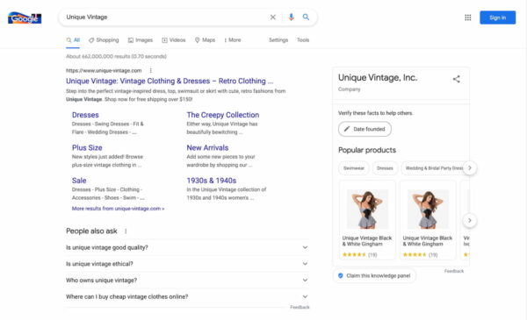The image size is (527, 320).
Task: Click the magnifying glass search icon
Action: (x=306, y=18)
